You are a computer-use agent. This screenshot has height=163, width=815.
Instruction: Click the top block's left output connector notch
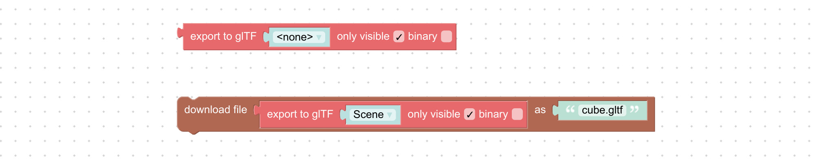[180, 33]
